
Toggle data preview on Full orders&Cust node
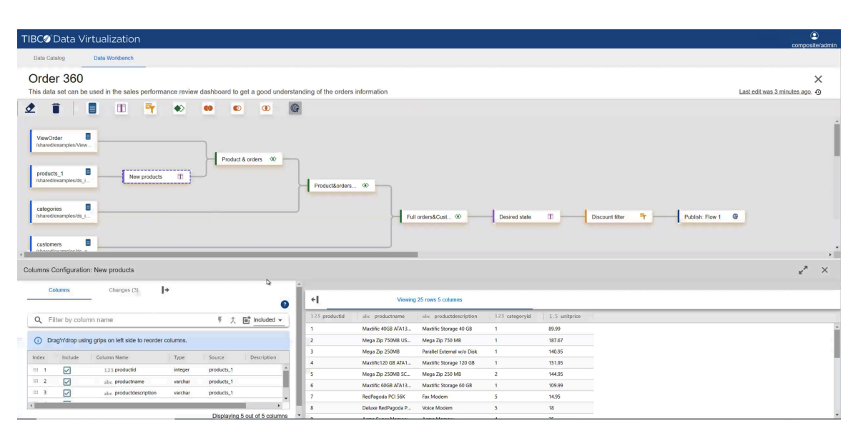point(458,216)
